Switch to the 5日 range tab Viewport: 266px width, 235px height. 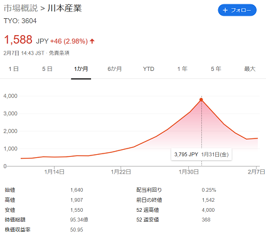(47, 69)
